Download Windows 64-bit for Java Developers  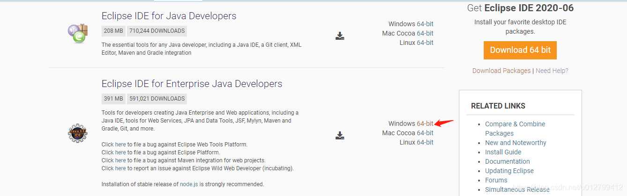point(425,24)
